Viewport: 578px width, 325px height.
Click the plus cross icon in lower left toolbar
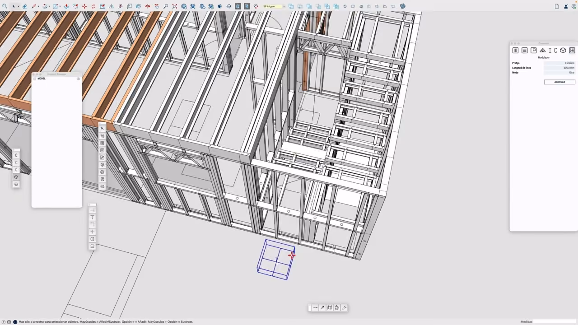92,232
